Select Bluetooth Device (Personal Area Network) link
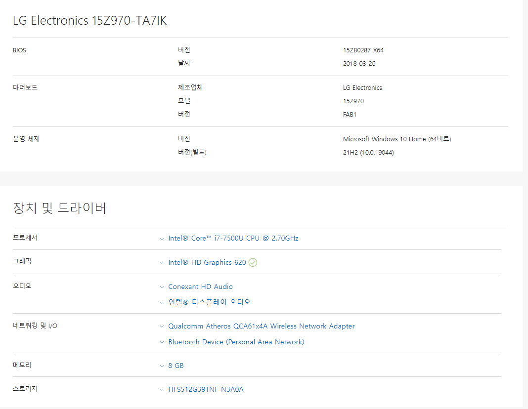The height and width of the screenshot is (409, 528). 236,342
